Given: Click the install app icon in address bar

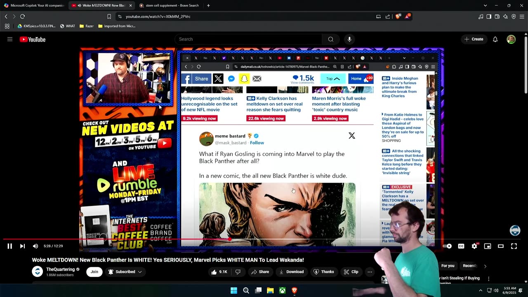Looking at the screenshot, I should tap(378, 16).
